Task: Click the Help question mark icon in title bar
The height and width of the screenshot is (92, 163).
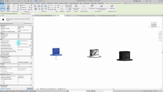Action: (x=150, y=1)
